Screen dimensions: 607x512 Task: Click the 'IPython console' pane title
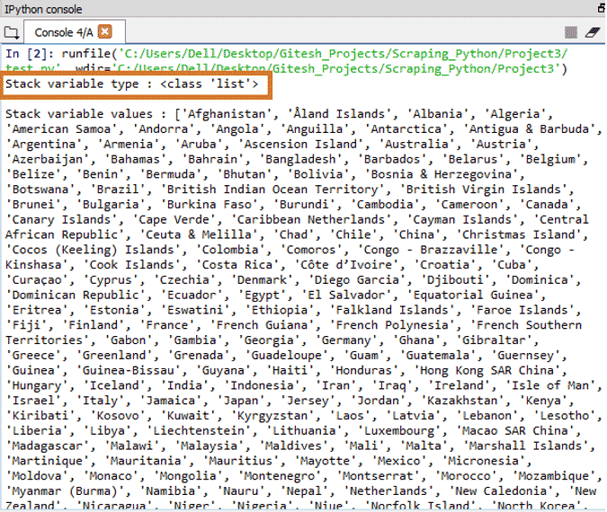43,9
